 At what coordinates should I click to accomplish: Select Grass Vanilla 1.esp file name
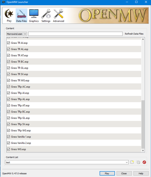pyautogui.click(x=21, y=137)
